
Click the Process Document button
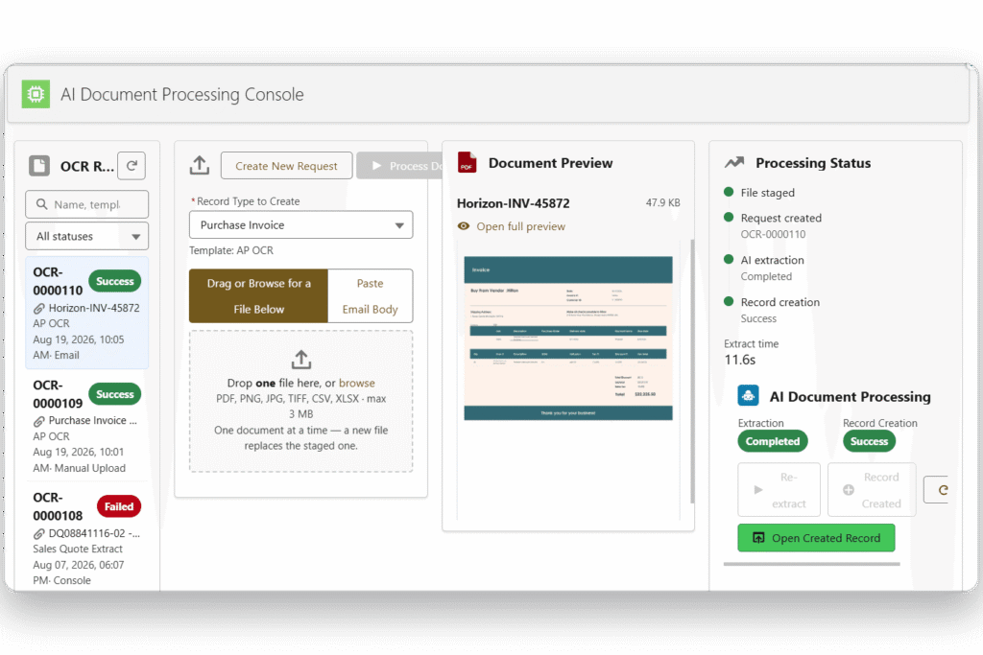click(x=400, y=165)
